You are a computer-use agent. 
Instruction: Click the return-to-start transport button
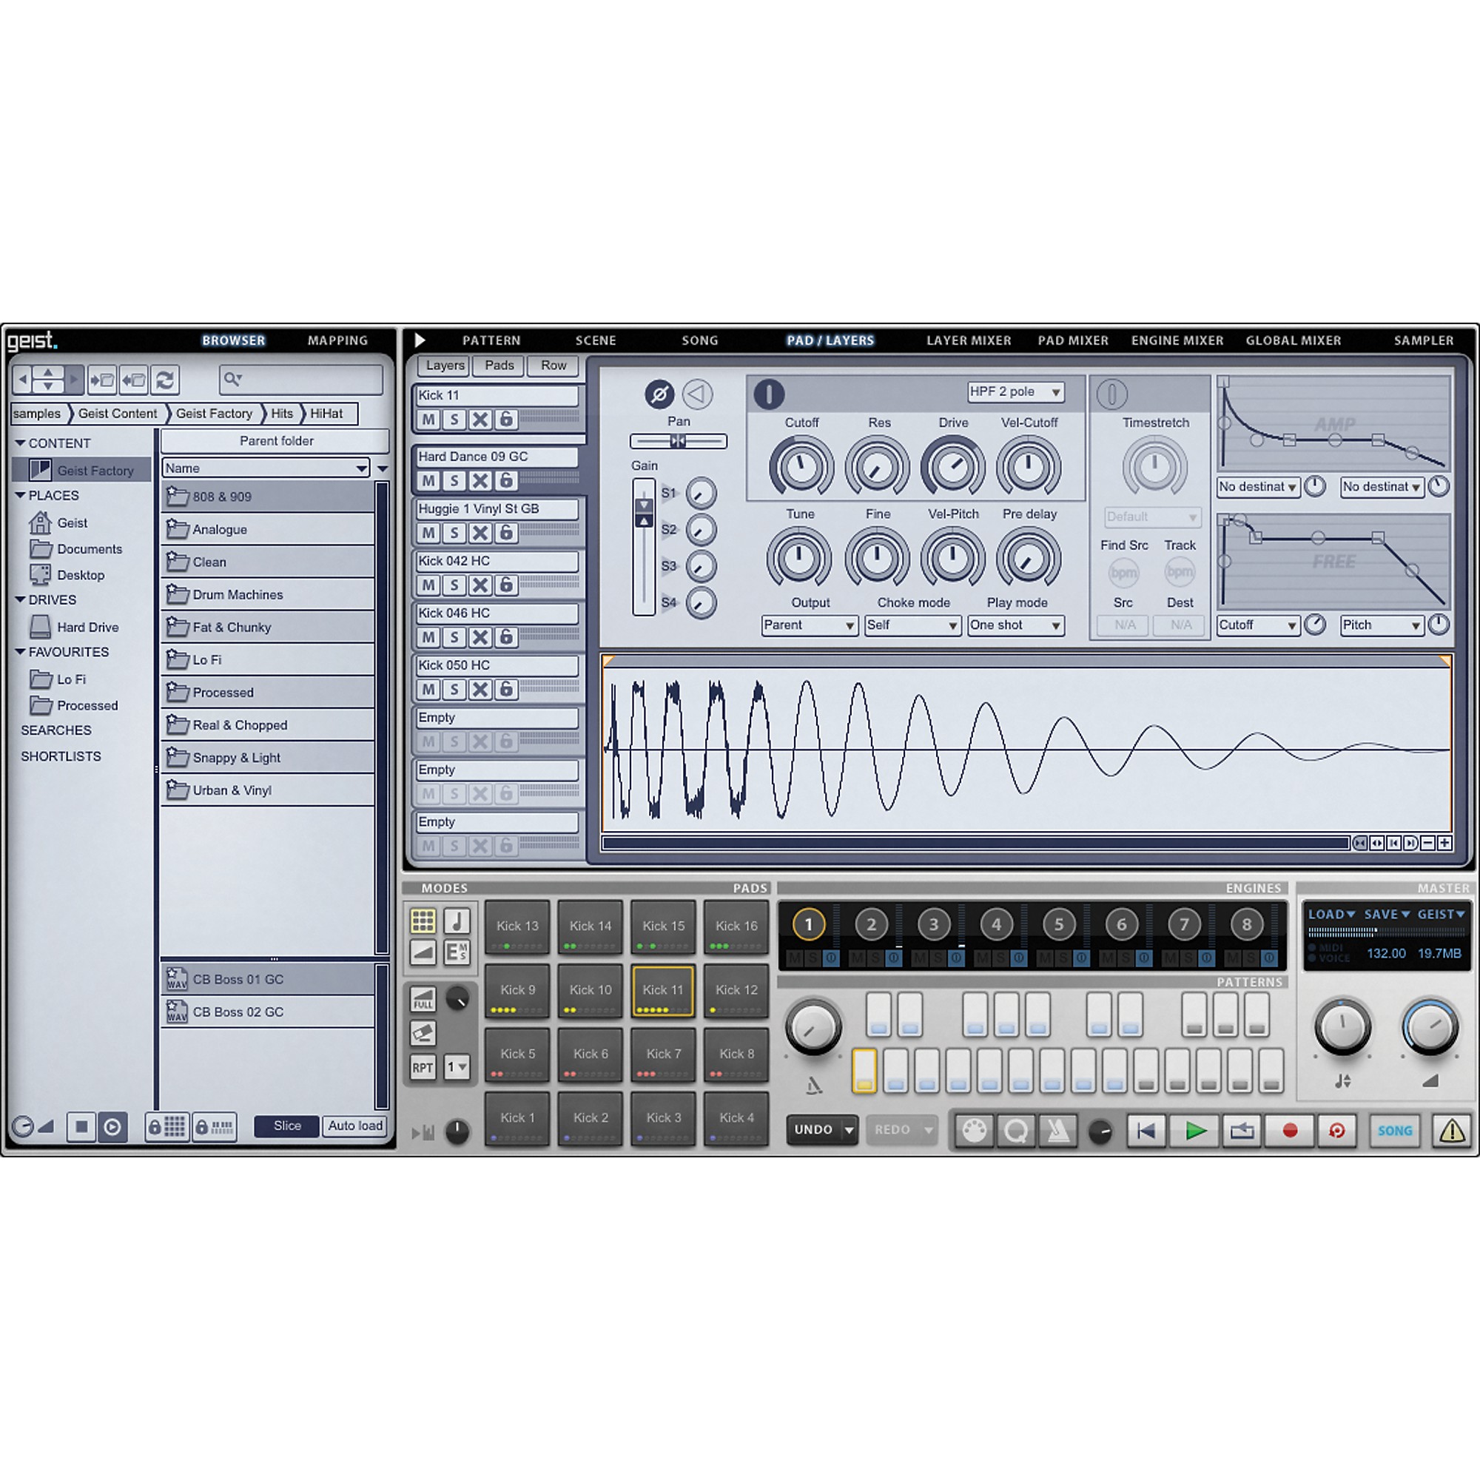[1146, 1131]
